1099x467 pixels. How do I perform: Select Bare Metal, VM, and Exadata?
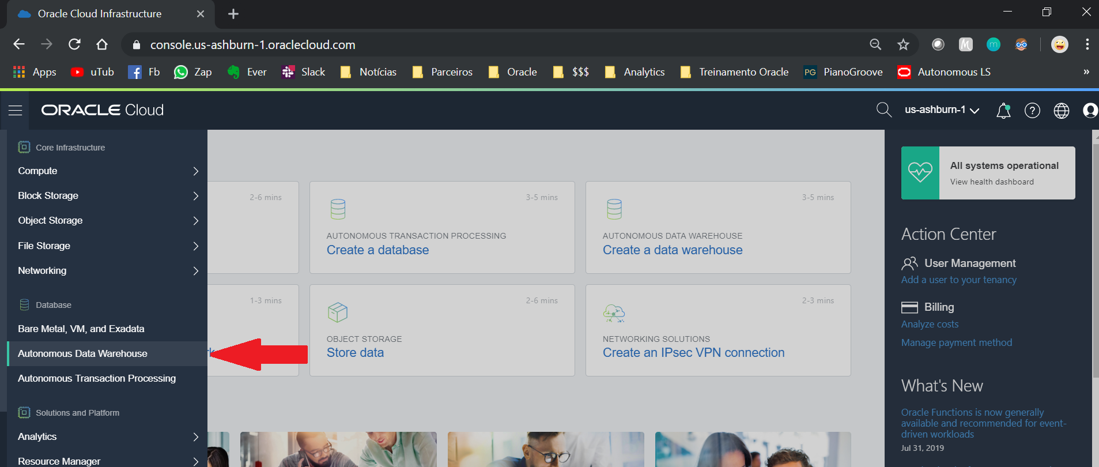tap(107, 329)
